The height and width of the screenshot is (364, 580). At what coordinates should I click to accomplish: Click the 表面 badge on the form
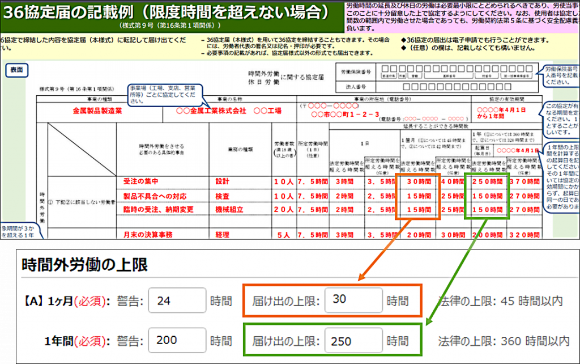tap(17, 69)
